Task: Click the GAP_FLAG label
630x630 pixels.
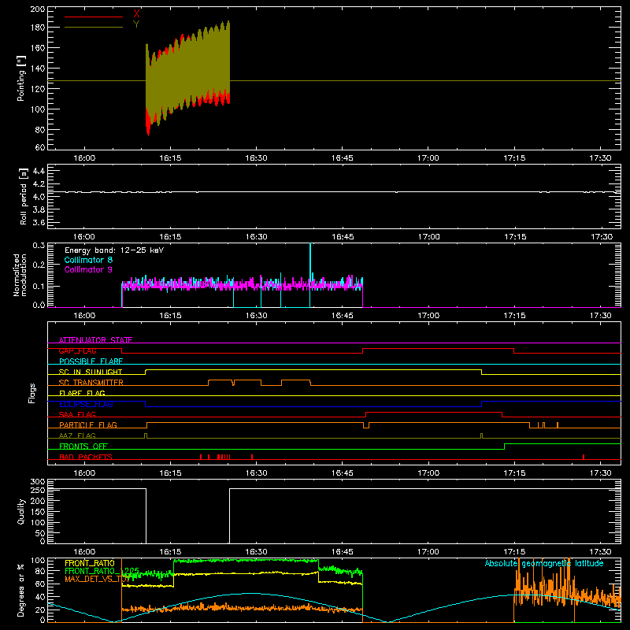Action: coord(77,350)
